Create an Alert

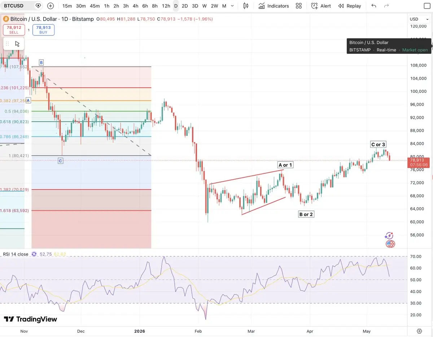click(321, 6)
